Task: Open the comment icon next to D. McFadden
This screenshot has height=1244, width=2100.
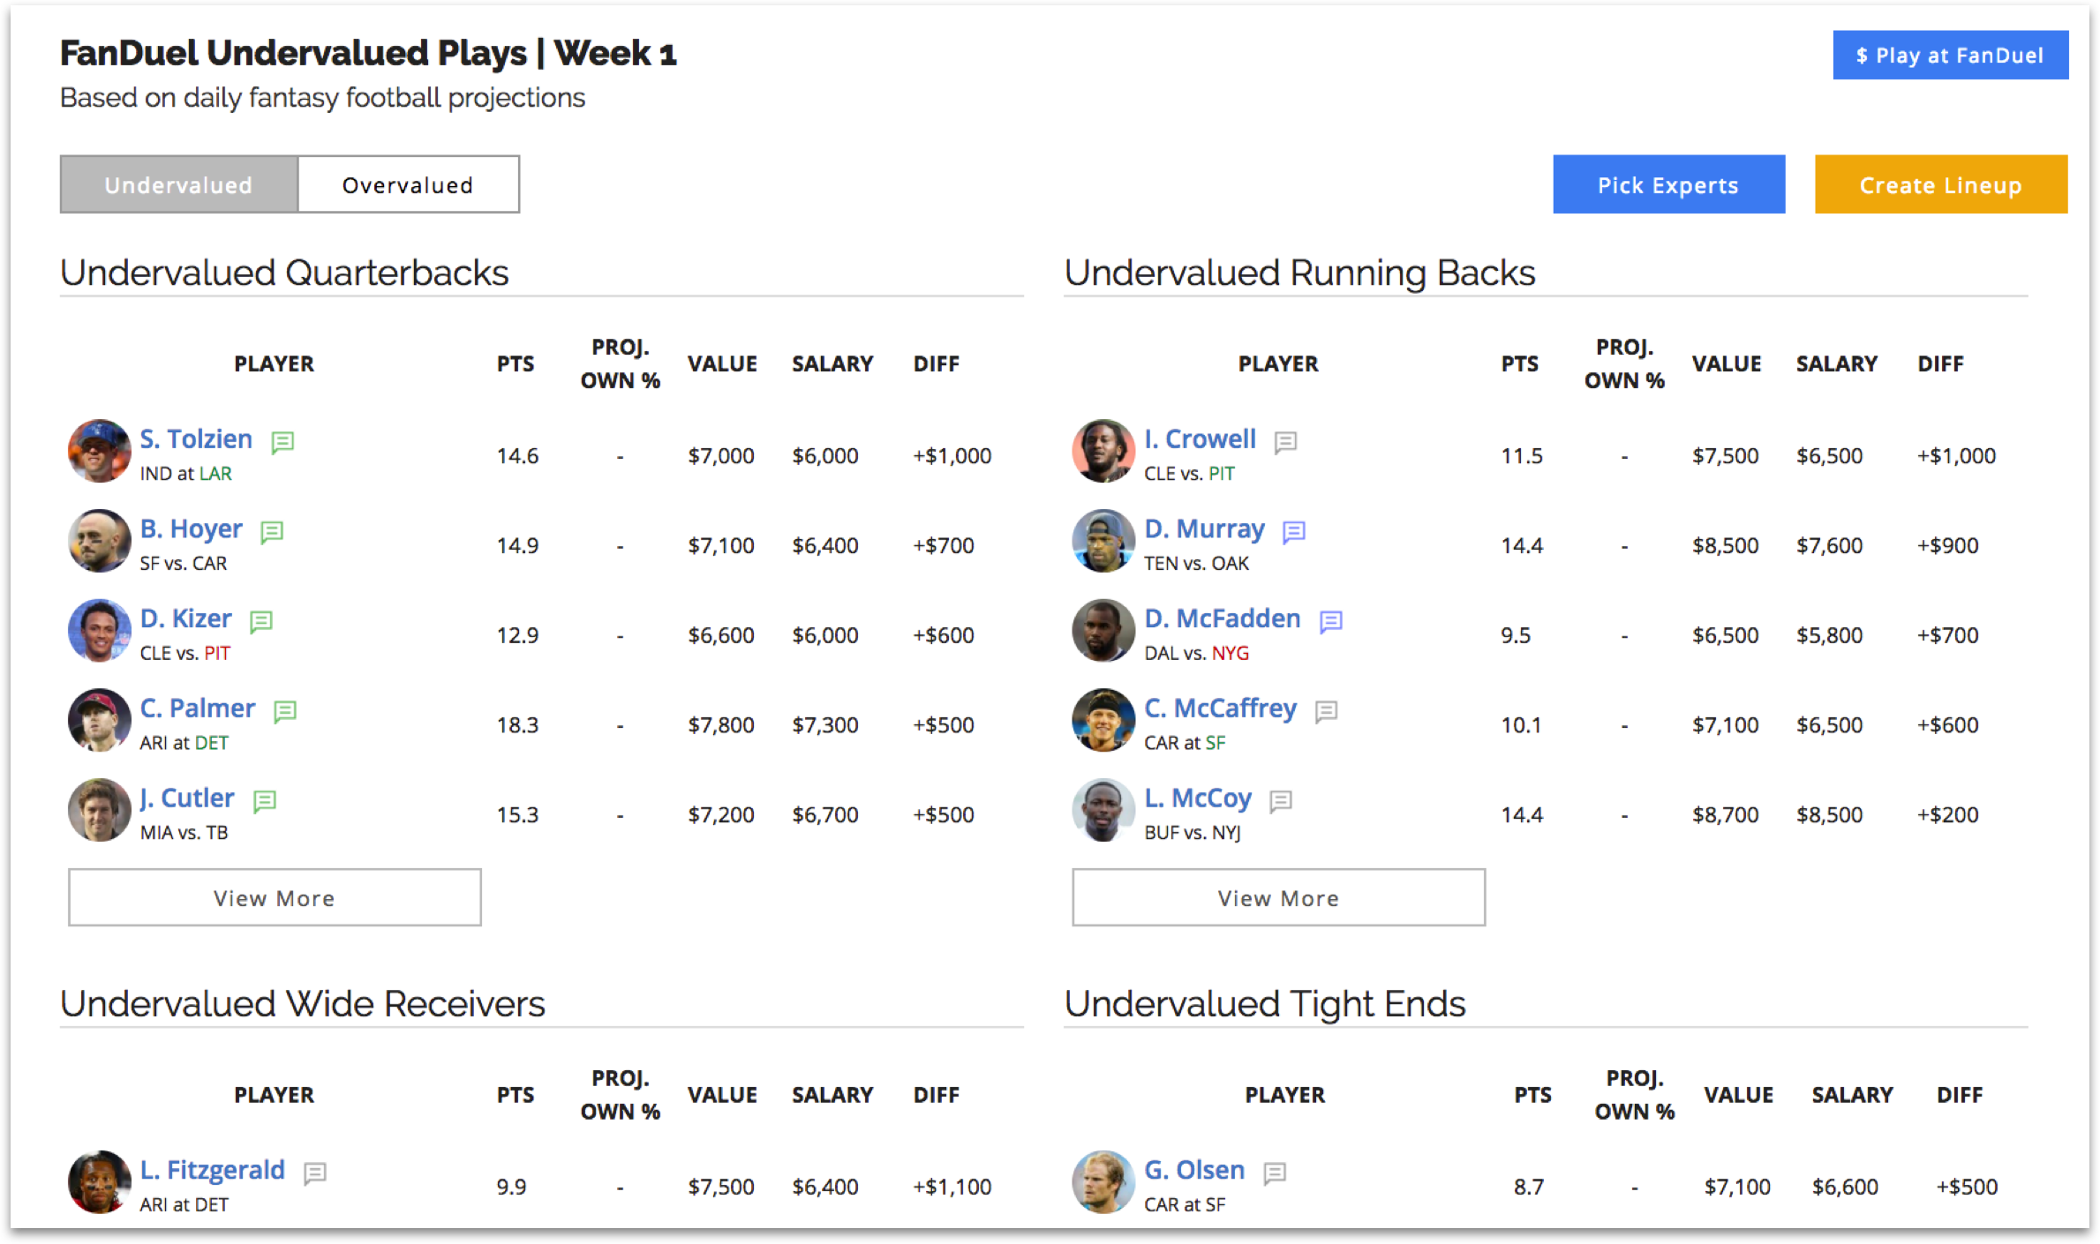Action: coord(1331,621)
